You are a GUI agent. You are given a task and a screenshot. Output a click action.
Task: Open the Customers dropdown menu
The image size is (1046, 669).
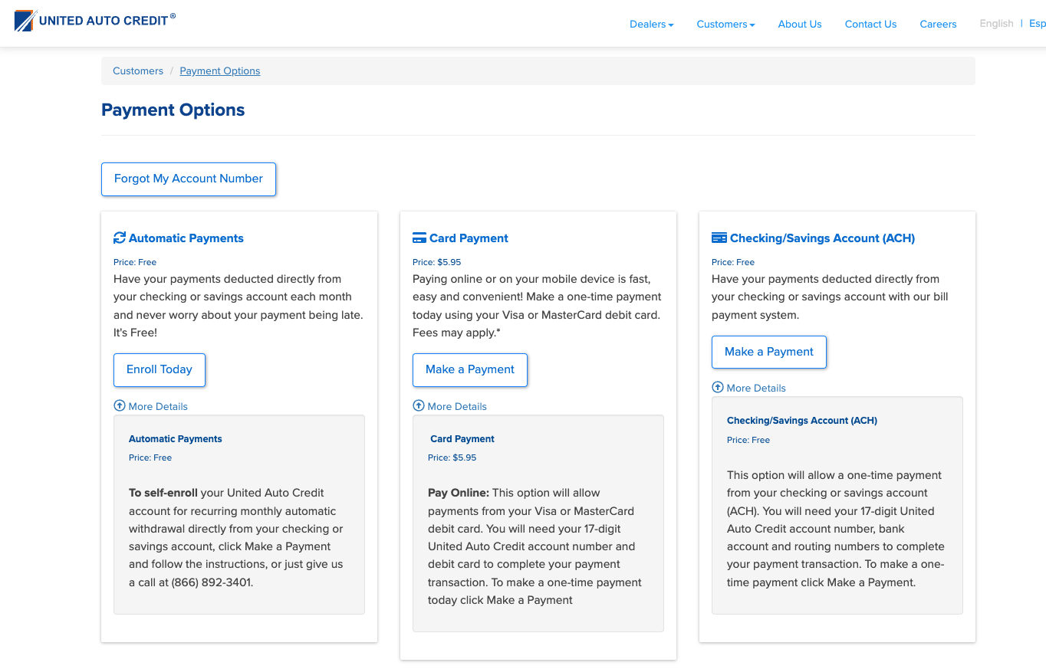pos(725,25)
